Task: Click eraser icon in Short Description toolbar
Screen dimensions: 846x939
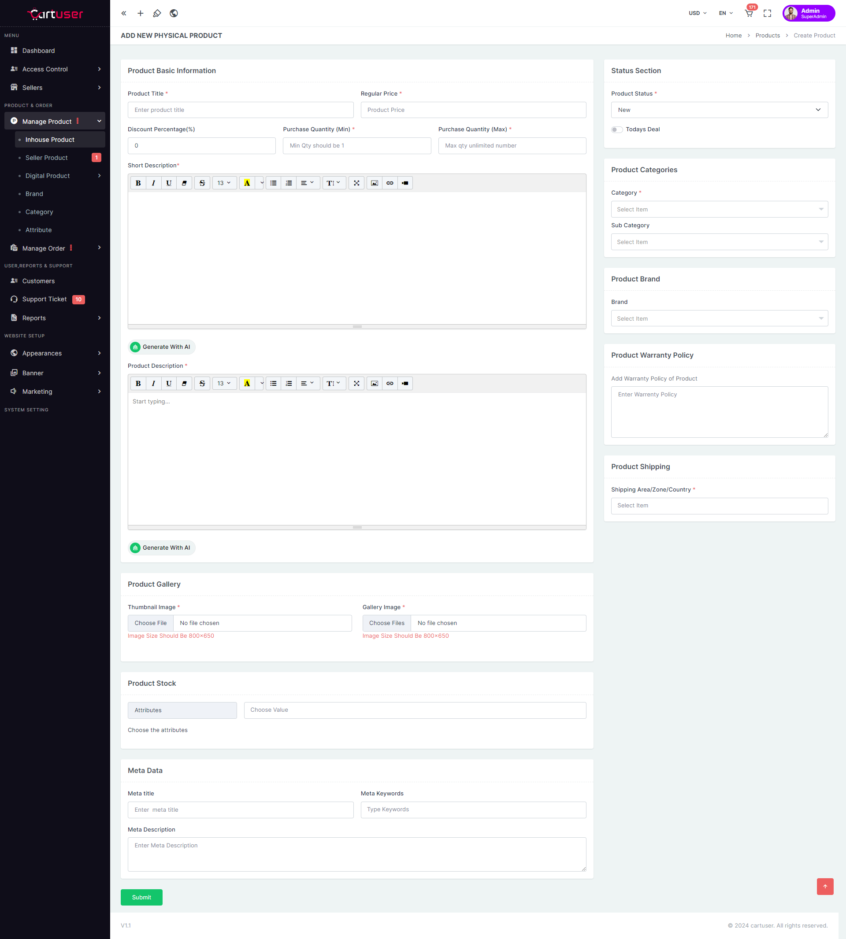Action: pos(184,183)
